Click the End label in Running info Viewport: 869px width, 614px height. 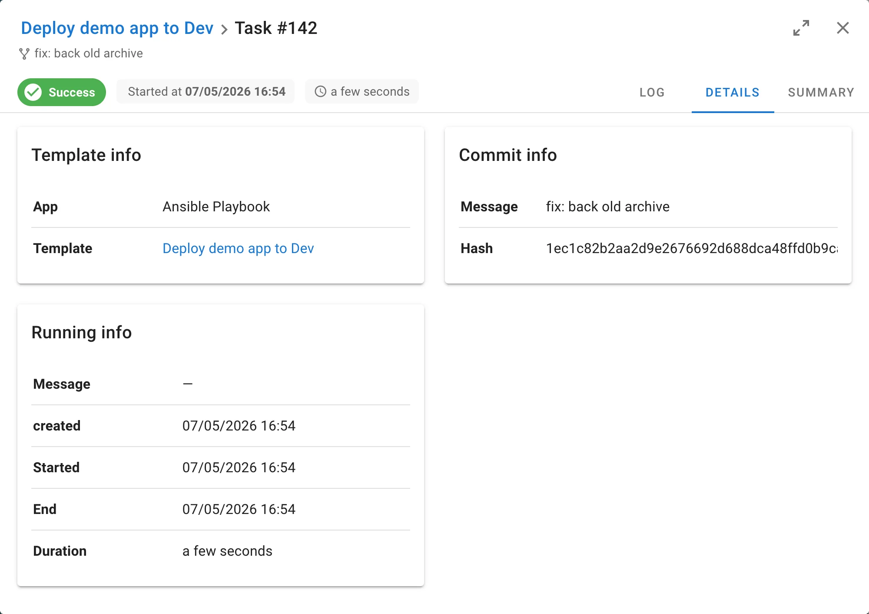(45, 509)
